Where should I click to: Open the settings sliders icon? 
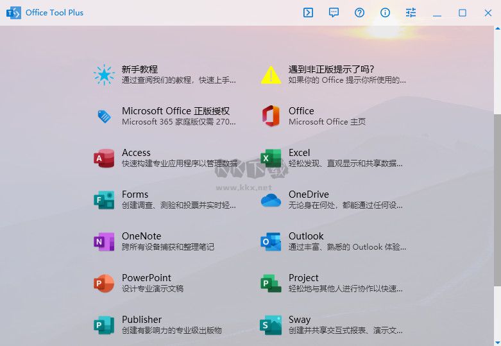(x=411, y=13)
